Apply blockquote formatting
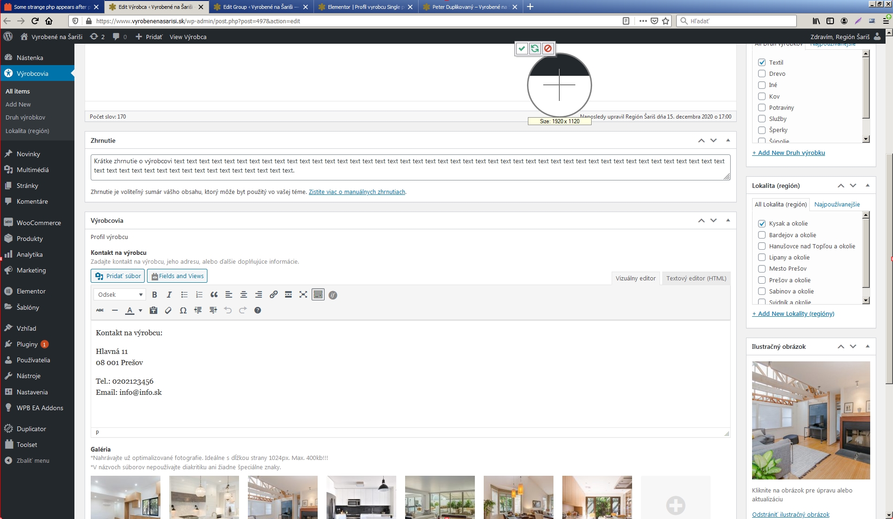Screen dimensions: 893x519 pyautogui.click(x=214, y=295)
